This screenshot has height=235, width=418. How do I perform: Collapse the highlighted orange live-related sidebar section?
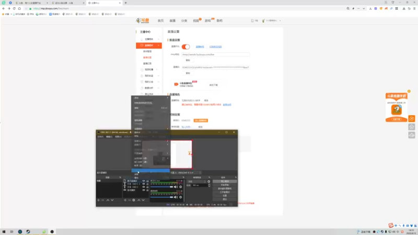point(149,45)
